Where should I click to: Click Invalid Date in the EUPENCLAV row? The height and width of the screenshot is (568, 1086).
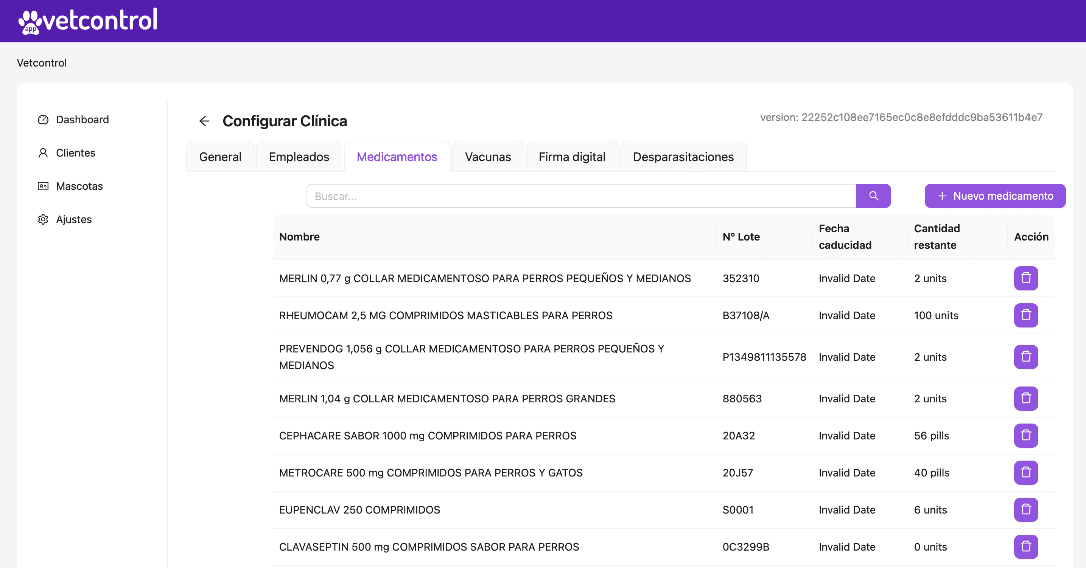coord(847,510)
